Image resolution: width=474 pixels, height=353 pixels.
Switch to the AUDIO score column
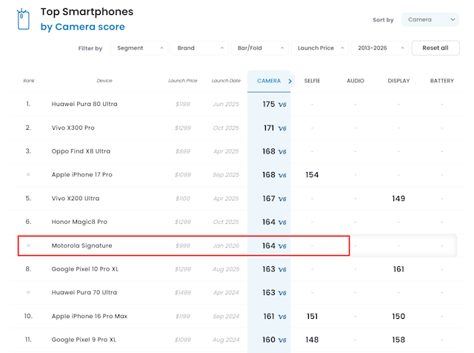tap(355, 80)
